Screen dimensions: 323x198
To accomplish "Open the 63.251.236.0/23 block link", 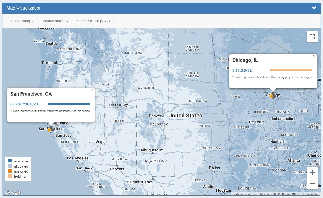I will coord(24,104).
